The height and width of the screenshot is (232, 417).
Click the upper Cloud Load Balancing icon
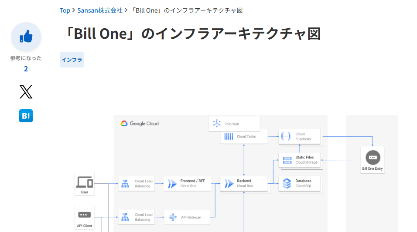[125, 183]
